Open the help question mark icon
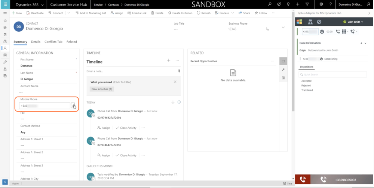The width and height of the screenshot is (374, 188). click(330, 4)
